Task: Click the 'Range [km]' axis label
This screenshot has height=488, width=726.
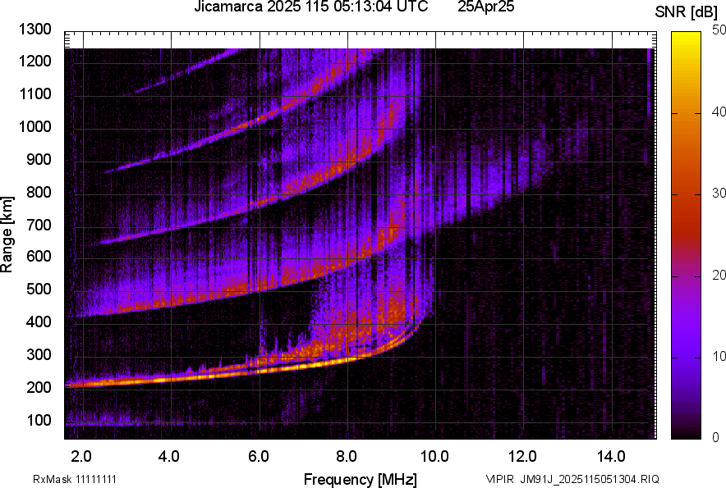Action: point(7,235)
